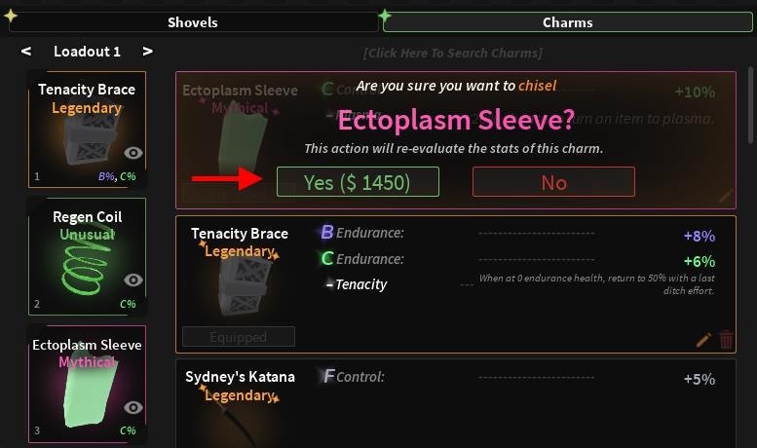757x448 pixels.
Task: Confirm chisel with Yes ($ 1450)
Action: pos(358,182)
